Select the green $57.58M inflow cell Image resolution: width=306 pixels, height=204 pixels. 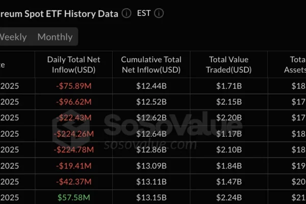tap(74, 198)
